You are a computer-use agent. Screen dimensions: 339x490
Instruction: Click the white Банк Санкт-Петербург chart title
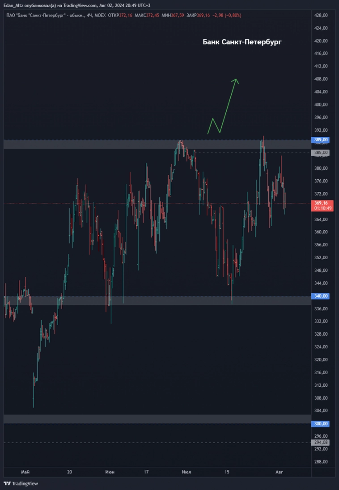pos(242,42)
